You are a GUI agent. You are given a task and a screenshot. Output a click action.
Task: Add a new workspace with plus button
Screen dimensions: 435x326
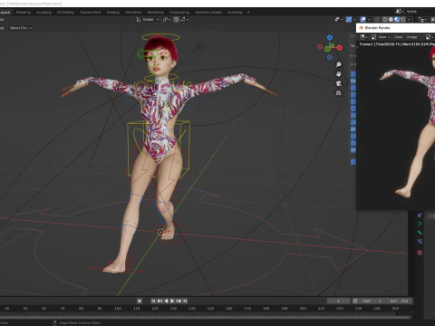[248, 12]
